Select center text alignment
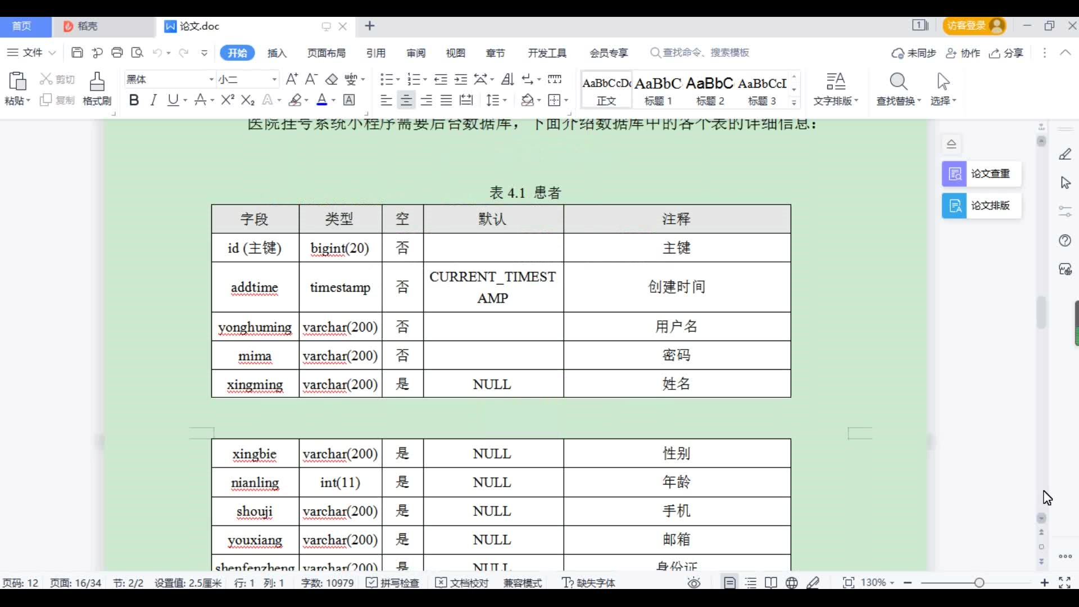This screenshot has width=1079, height=607. (406, 100)
